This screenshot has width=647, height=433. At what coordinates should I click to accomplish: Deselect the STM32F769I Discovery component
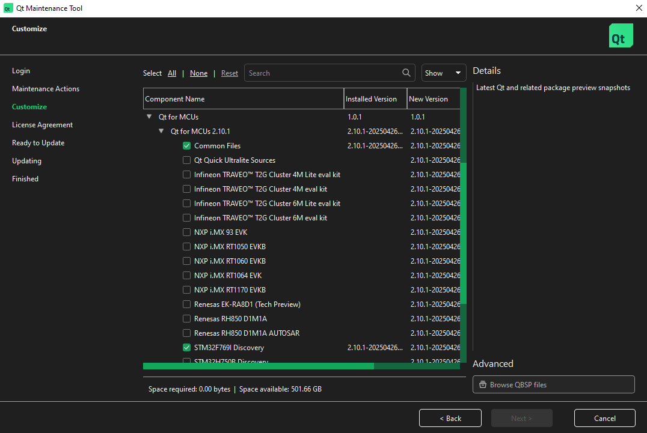186,347
